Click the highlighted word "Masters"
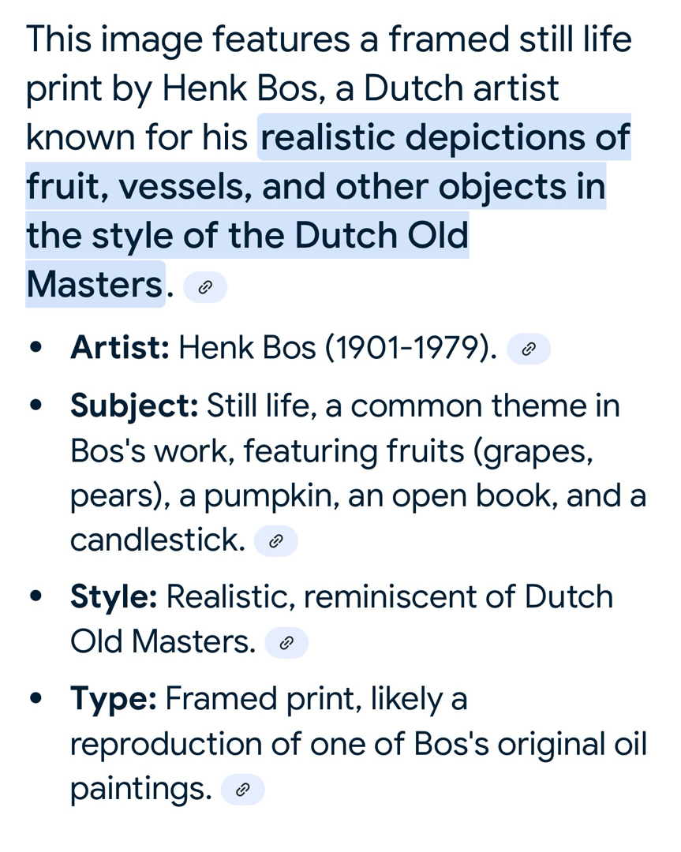The height and width of the screenshot is (852, 681). [x=94, y=284]
